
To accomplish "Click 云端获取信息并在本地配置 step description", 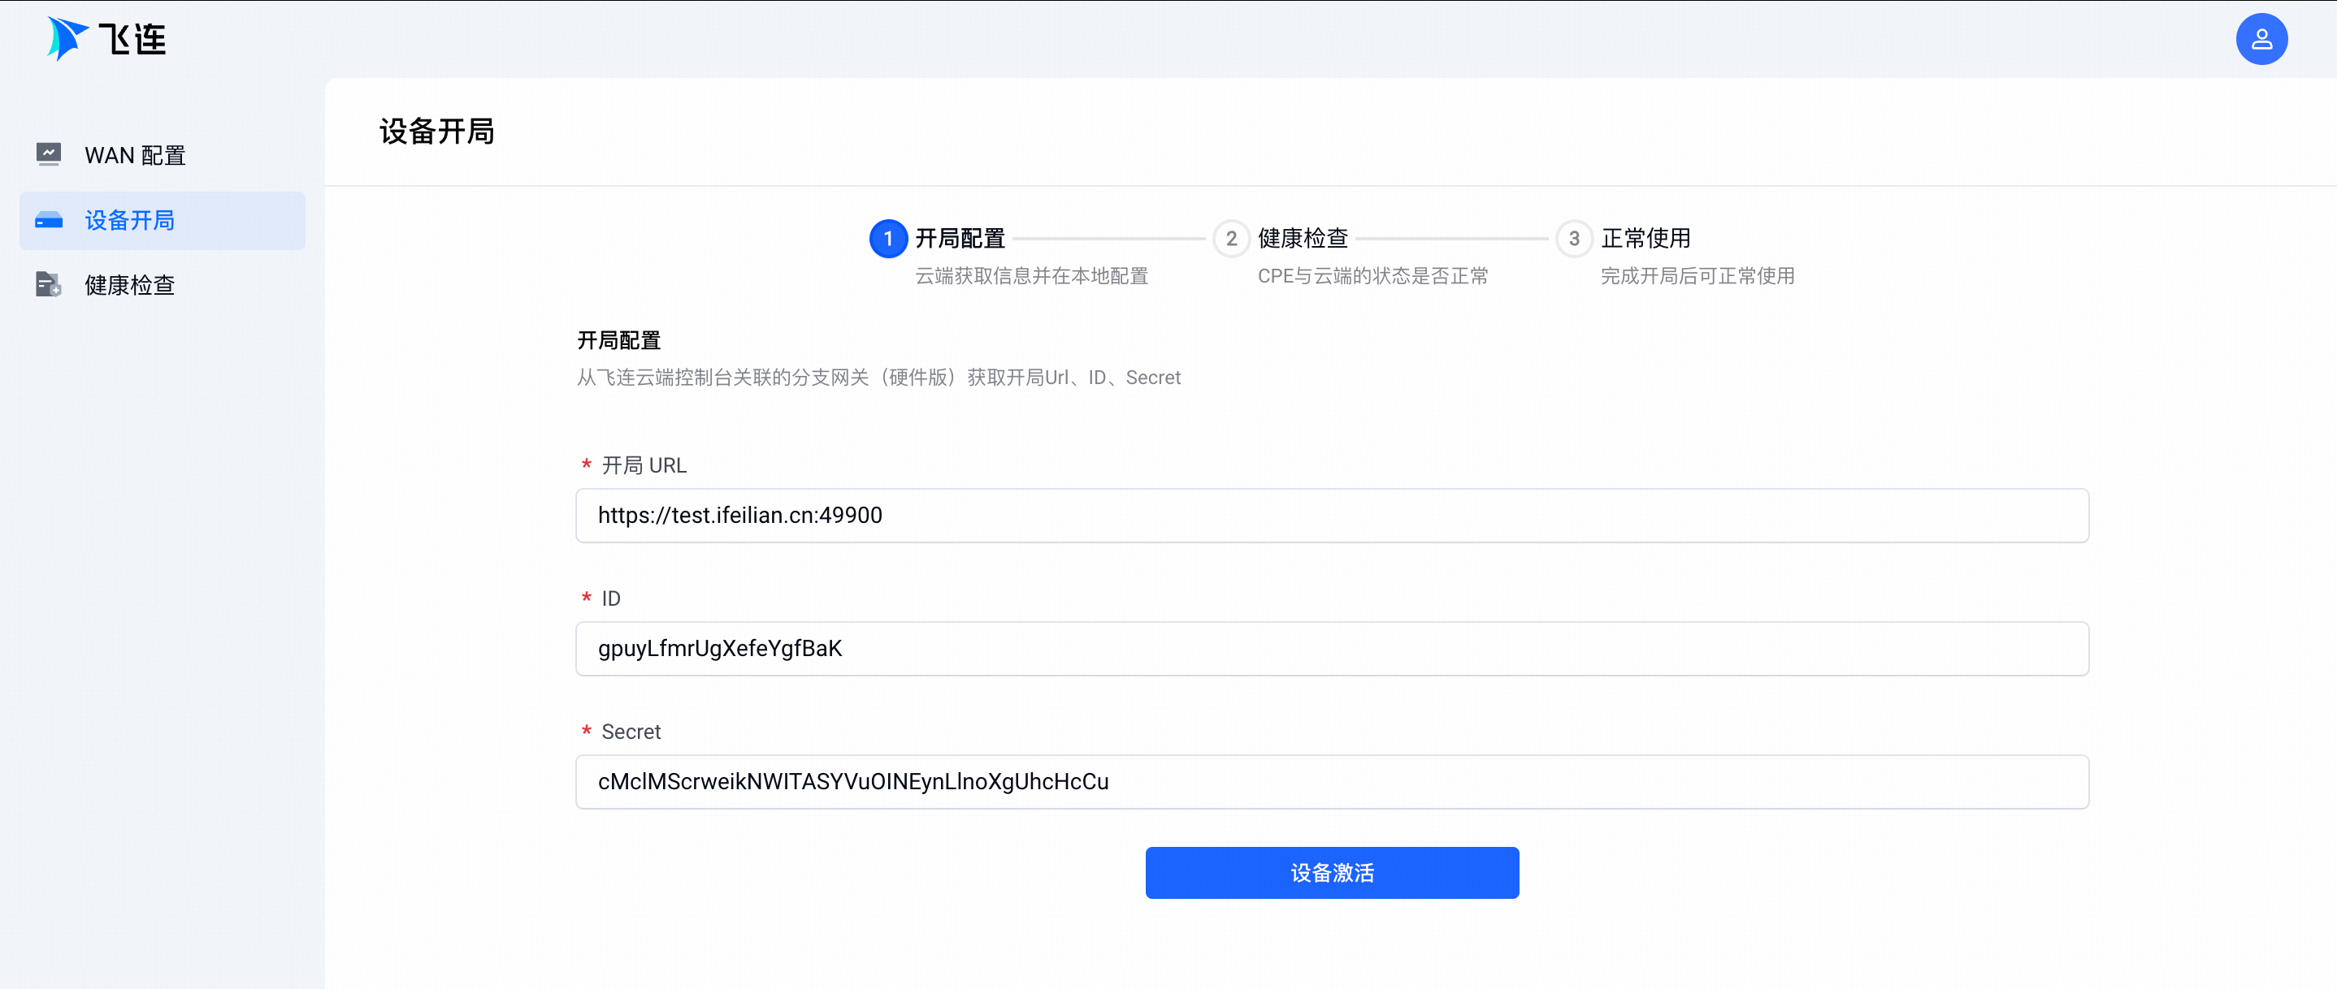I will click(x=1031, y=275).
